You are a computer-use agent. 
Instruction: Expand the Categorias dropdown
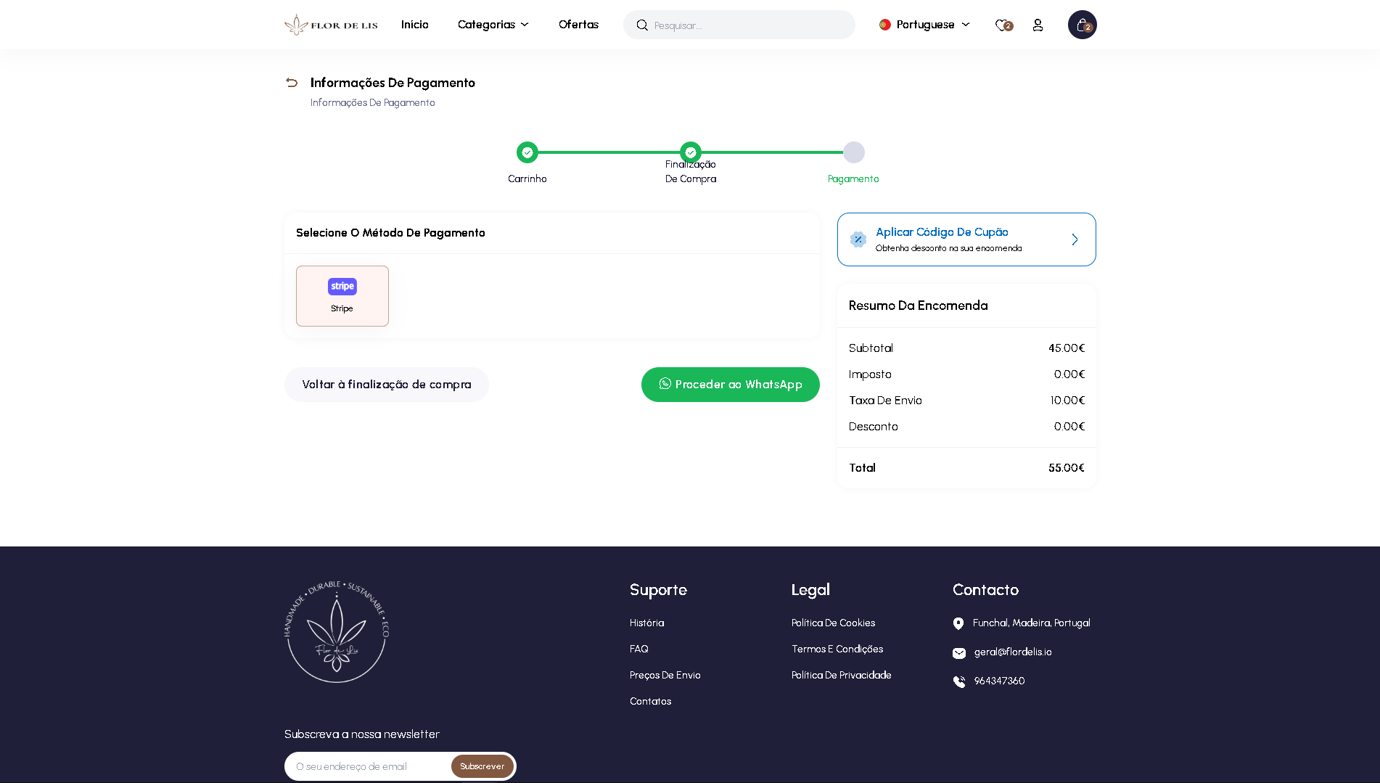point(493,24)
